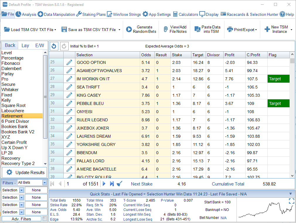Edit the GOOD OPTION row with pencil icon

coord(69,62)
